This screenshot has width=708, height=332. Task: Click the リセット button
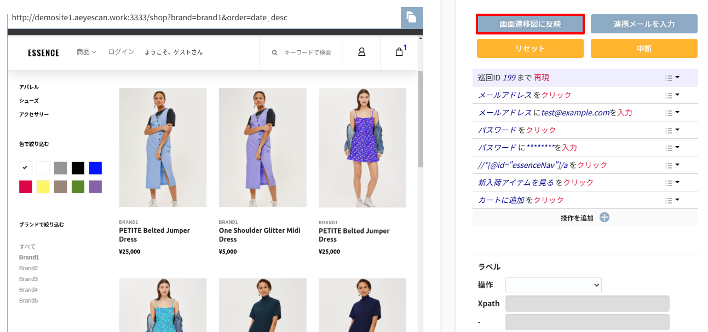pos(530,48)
